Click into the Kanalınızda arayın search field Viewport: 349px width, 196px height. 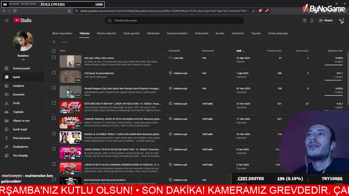(x=174, y=20)
